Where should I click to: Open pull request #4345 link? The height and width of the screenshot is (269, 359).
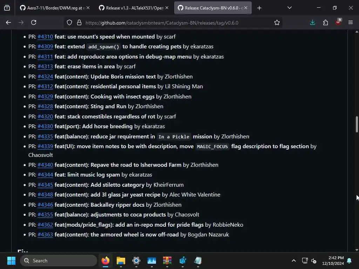point(45,185)
